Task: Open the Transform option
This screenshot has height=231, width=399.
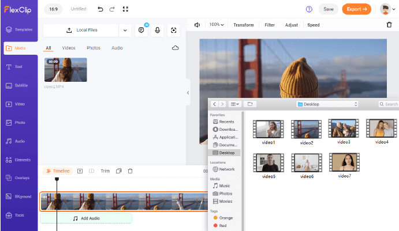Action: click(244, 25)
